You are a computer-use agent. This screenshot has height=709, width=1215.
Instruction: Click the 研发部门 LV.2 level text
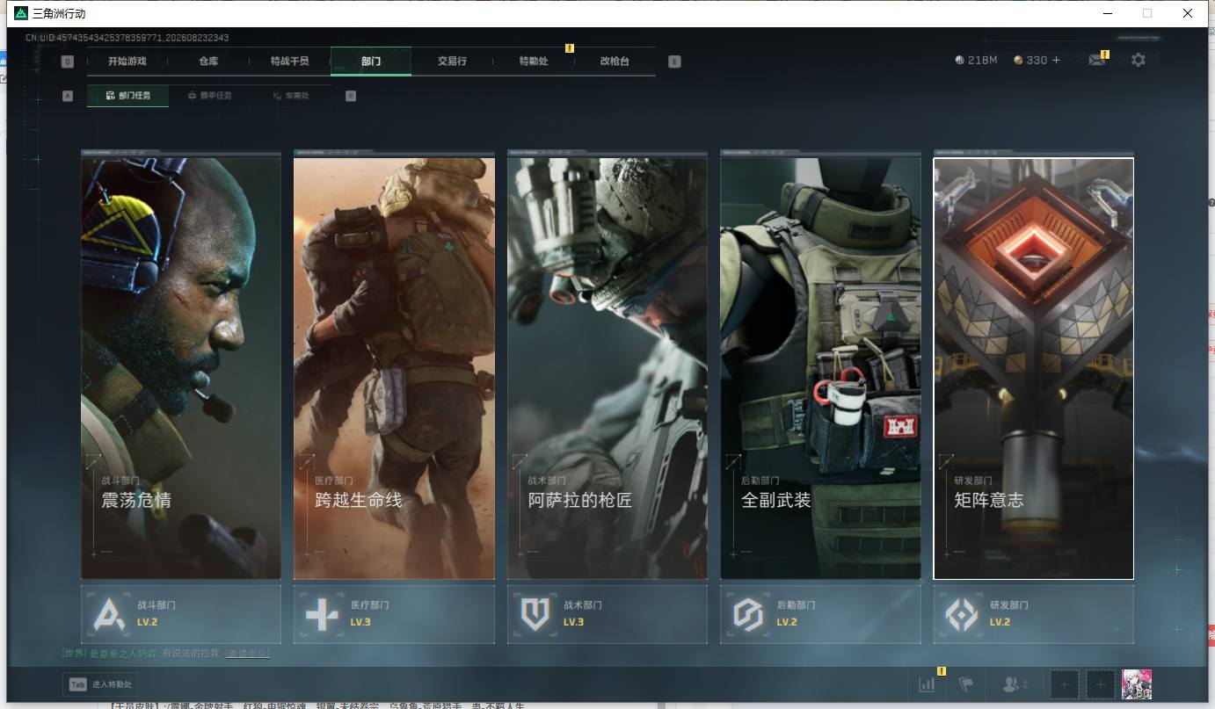click(1000, 622)
